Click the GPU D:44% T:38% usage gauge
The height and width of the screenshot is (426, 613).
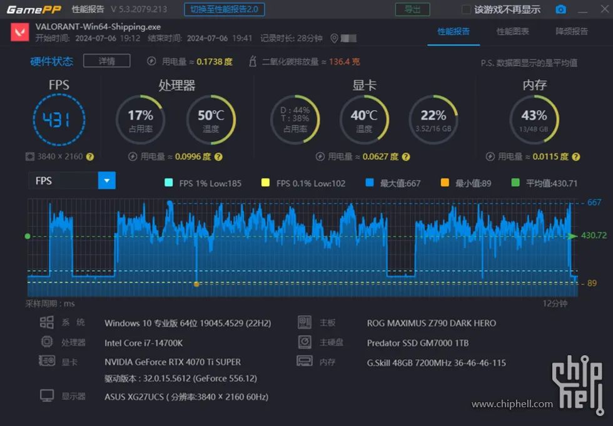[x=295, y=120]
